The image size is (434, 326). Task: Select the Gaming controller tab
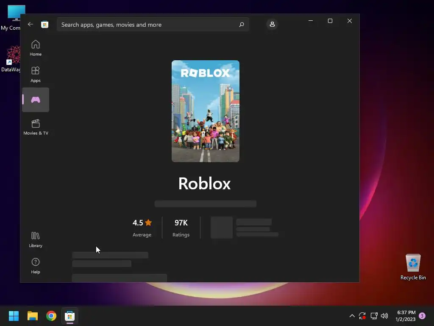point(36,100)
